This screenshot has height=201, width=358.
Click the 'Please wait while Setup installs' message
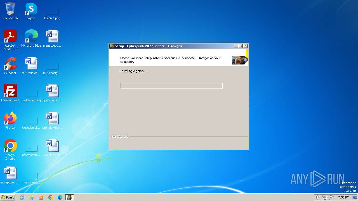(170, 60)
